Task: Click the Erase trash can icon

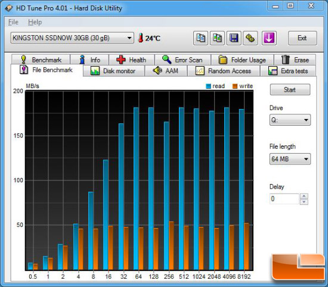Action: pyautogui.click(x=285, y=60)
